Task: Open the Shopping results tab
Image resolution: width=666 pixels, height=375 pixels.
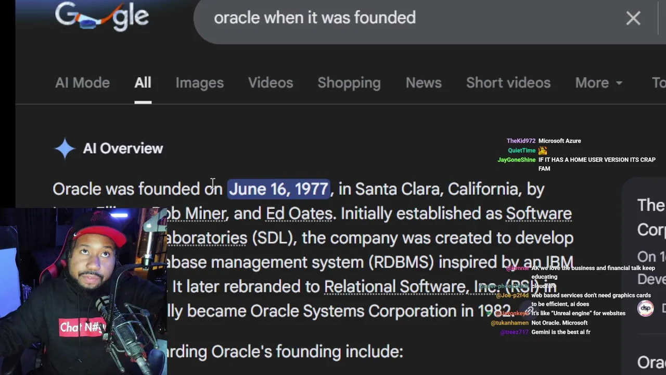Action: 349,83
